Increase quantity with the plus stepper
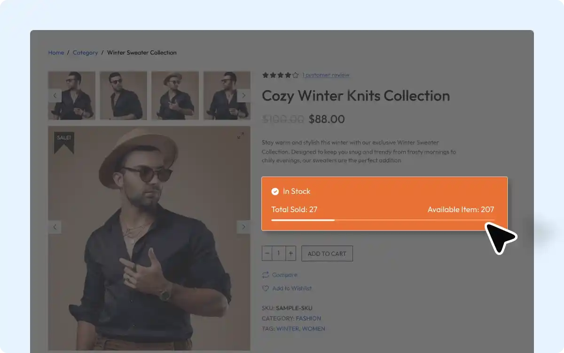Image resolution: width=564 pixels, height=353 pixels. pyautogui.click(x=290, y=253)
